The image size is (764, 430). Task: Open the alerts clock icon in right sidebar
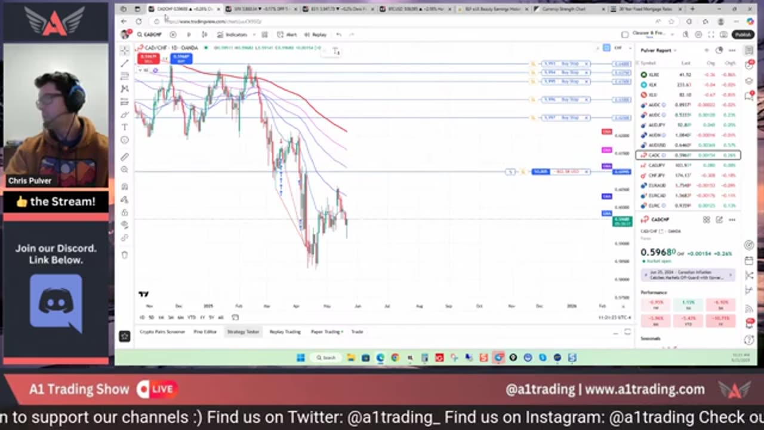tap(749, 66)
